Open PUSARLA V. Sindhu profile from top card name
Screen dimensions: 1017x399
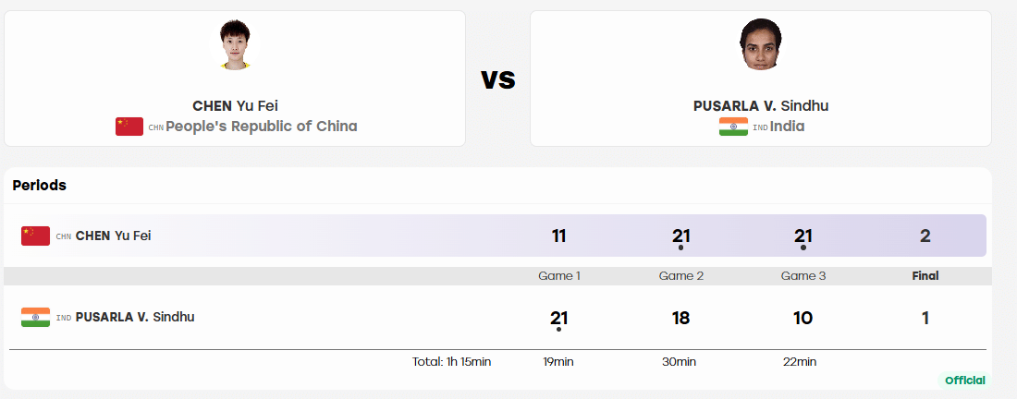click(761, 105)
